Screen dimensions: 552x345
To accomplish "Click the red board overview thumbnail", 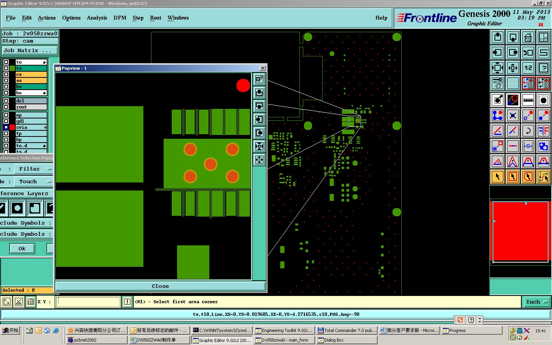I will pos(521,232).
